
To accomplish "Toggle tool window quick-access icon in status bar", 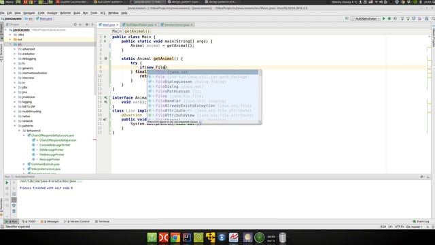I will coord(2,227).
